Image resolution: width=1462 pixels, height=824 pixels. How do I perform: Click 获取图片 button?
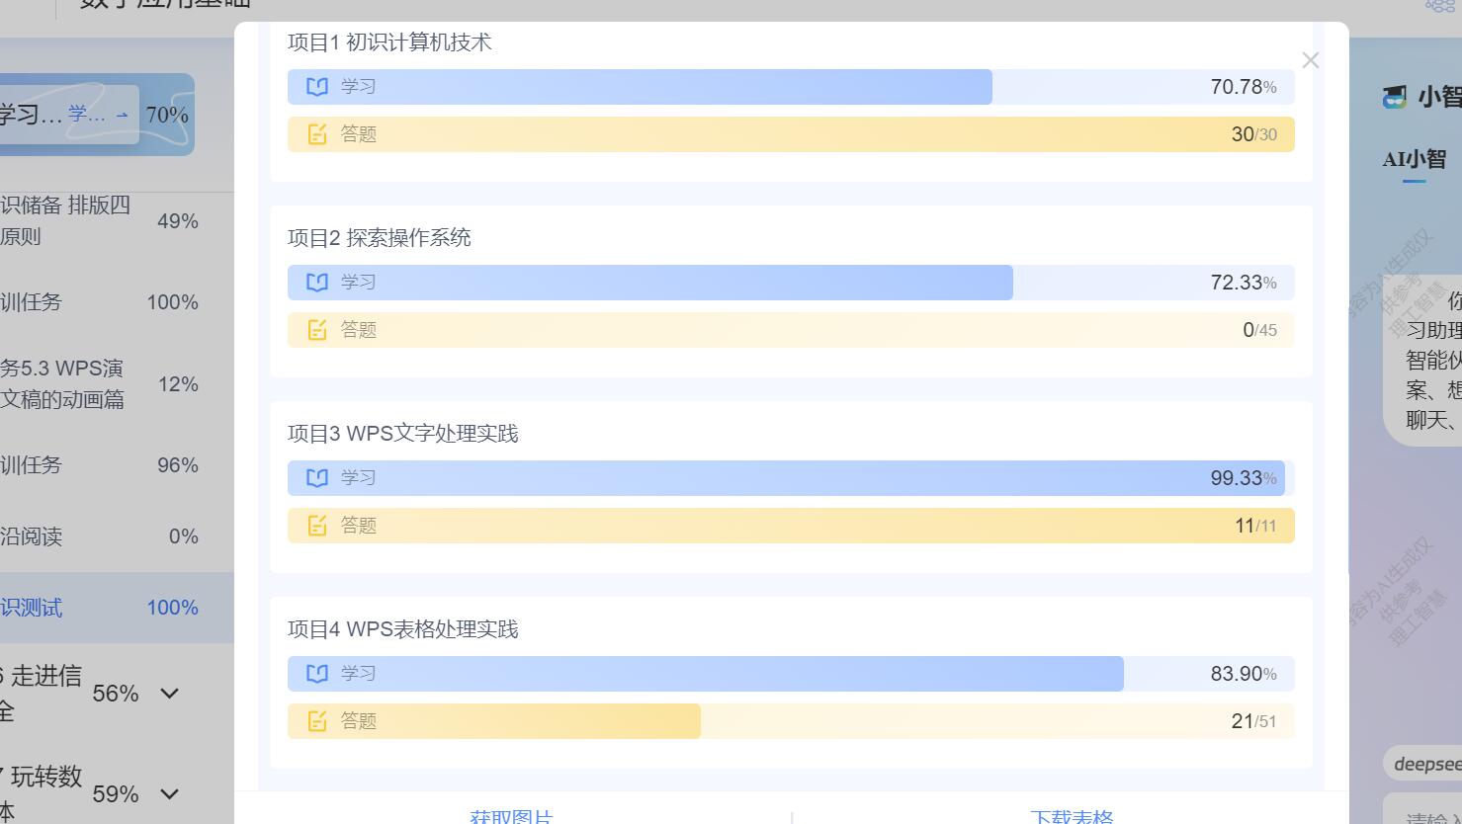point(511,816)
